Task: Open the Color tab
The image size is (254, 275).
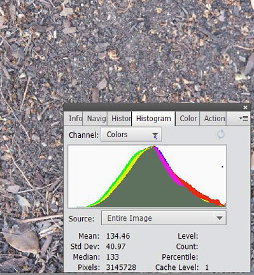Action: point(188,119)
